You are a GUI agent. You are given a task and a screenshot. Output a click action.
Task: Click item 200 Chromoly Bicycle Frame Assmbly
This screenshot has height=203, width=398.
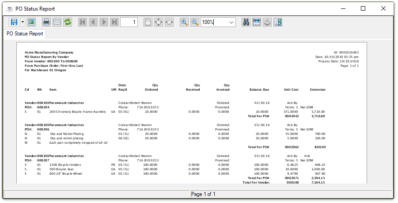pos(78,112)
